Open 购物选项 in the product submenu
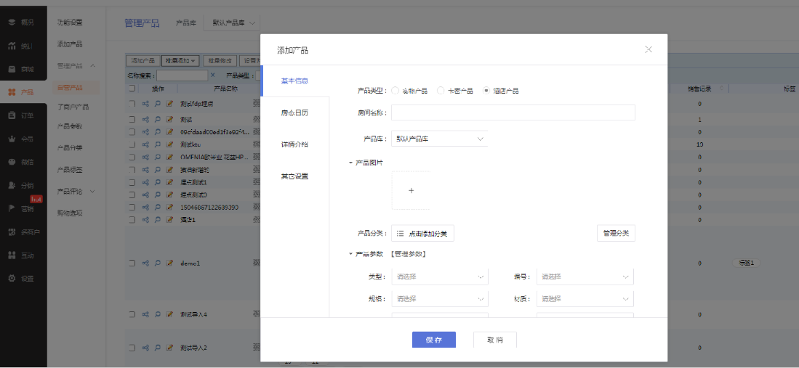This screenshot has height=368, width=799. [x=70, y=213]
